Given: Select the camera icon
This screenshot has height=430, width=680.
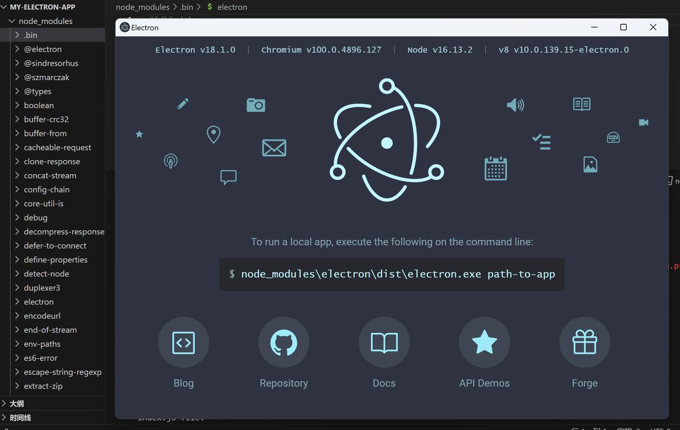Looking at the screenshot, I should pos(256,104).
